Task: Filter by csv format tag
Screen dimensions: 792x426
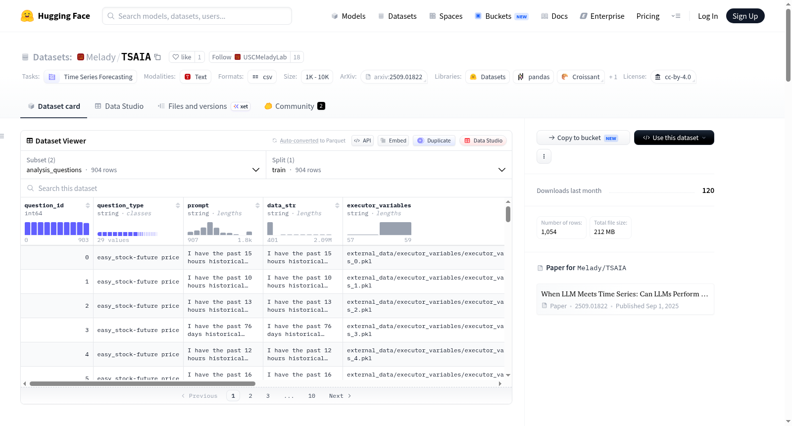Action: pyautogui.click(x=262, y=77)
